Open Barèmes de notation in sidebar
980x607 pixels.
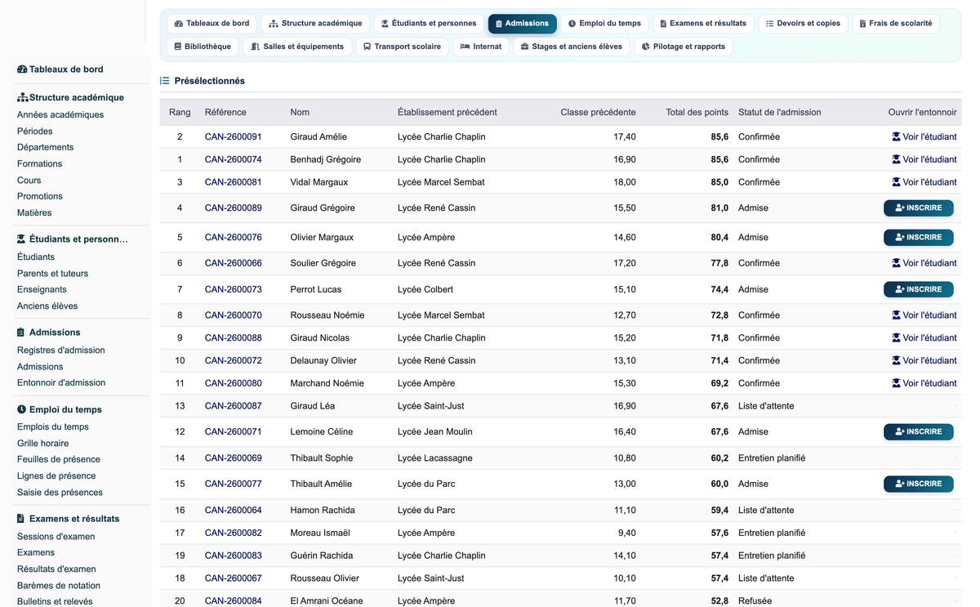tap(59, 586)
